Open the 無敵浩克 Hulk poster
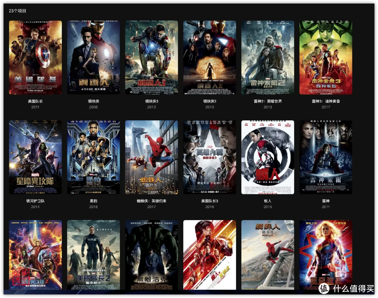This screenshot has width=378, height=298. point(152,255)
